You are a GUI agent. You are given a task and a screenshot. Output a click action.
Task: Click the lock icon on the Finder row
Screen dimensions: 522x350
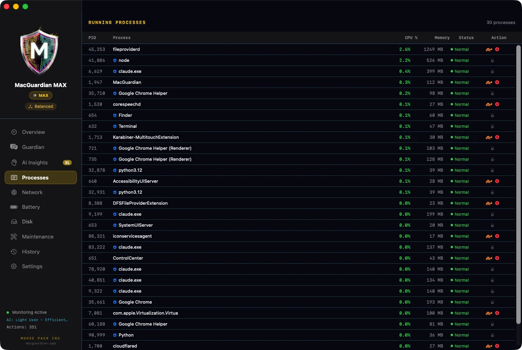[492, 115]
